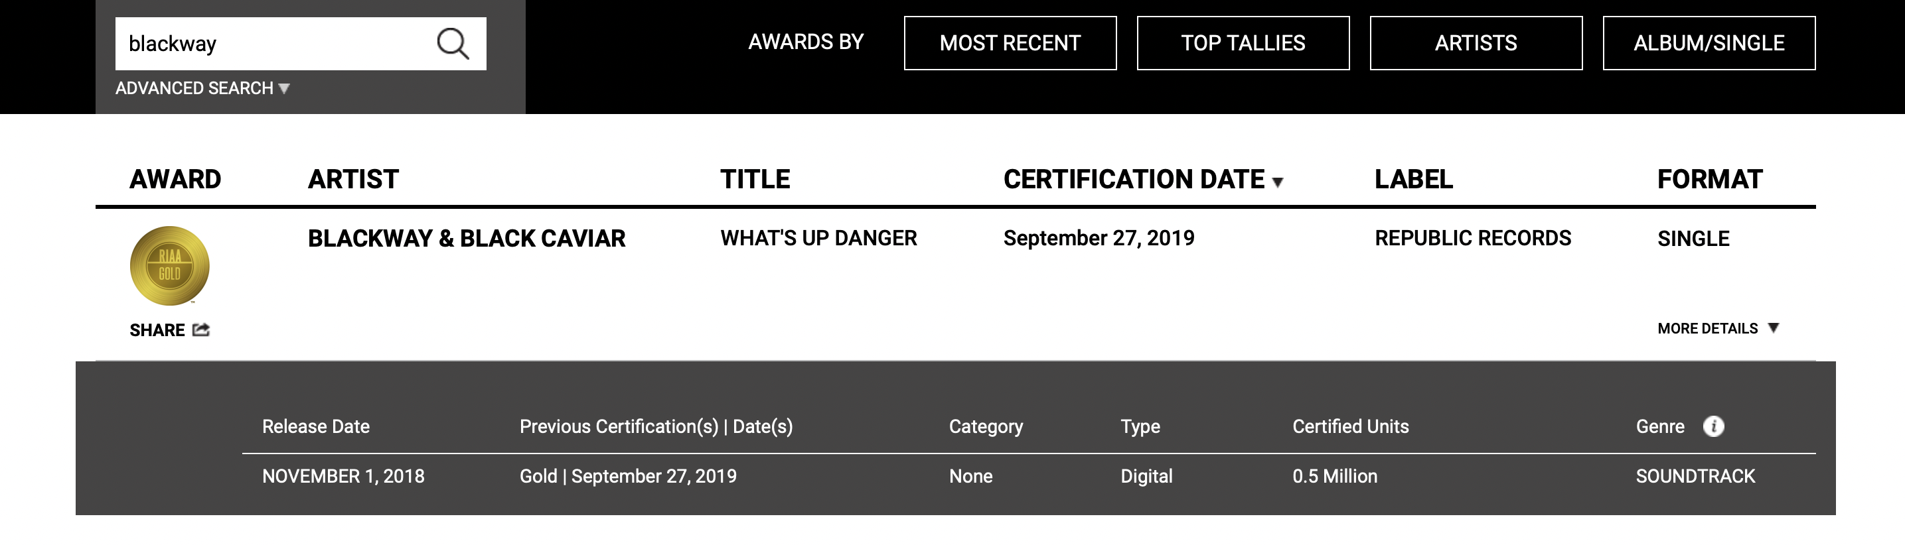
Task: Open Blackway & Black Caviar artist link
Action: point(467,238)
